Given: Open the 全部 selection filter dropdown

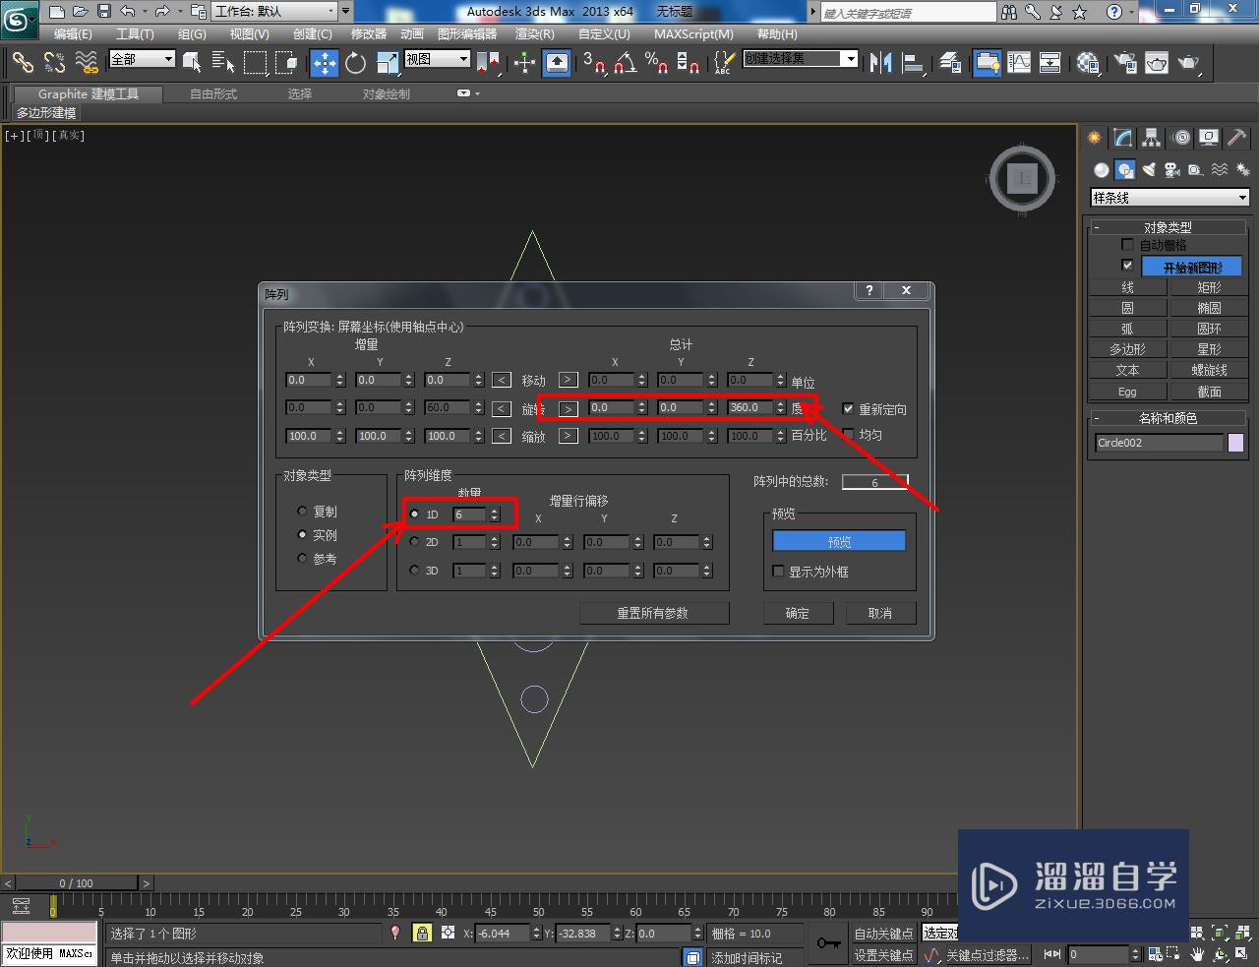Looking at the screenshot, I should point(142,59).
